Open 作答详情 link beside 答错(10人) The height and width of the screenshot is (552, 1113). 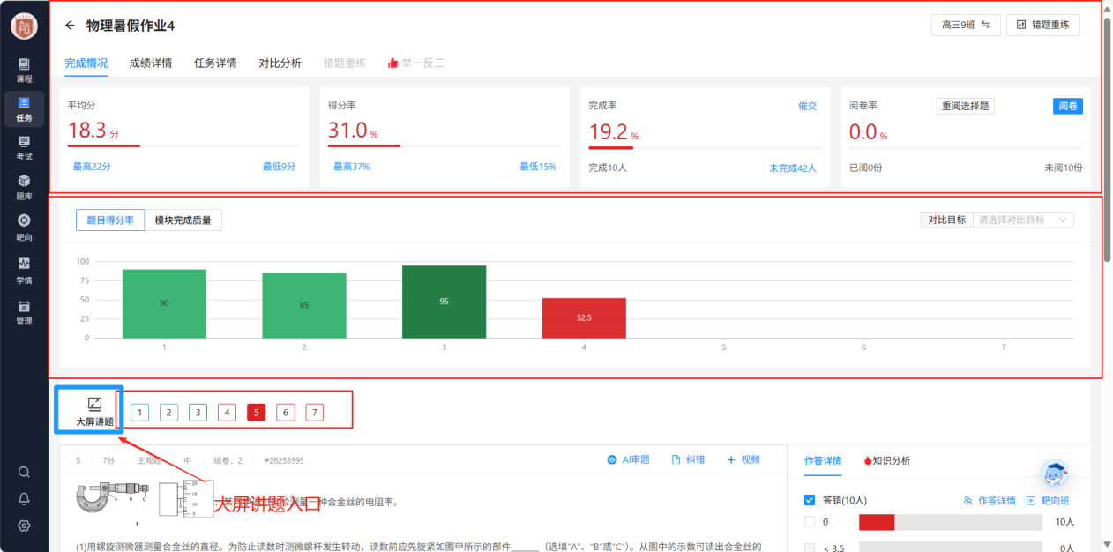(x=989, y=500)
